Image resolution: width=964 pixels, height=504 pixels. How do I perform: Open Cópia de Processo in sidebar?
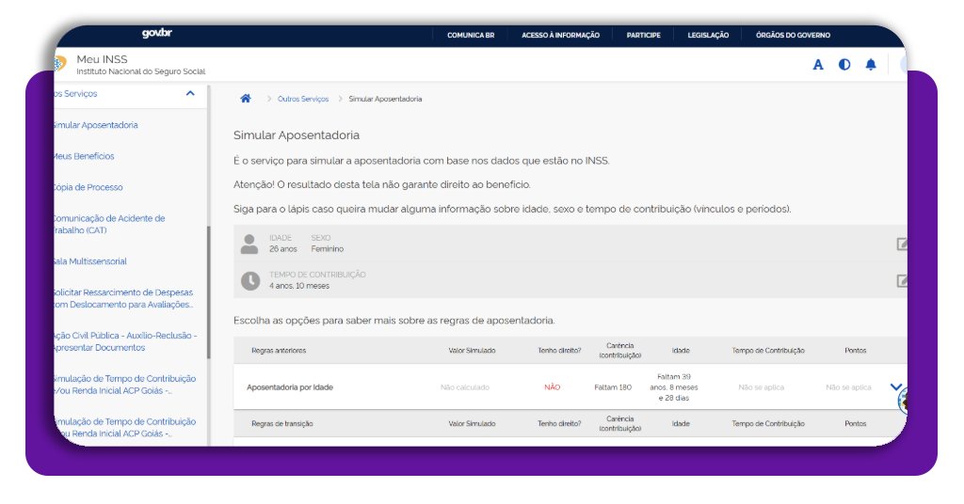coord(88,187)
